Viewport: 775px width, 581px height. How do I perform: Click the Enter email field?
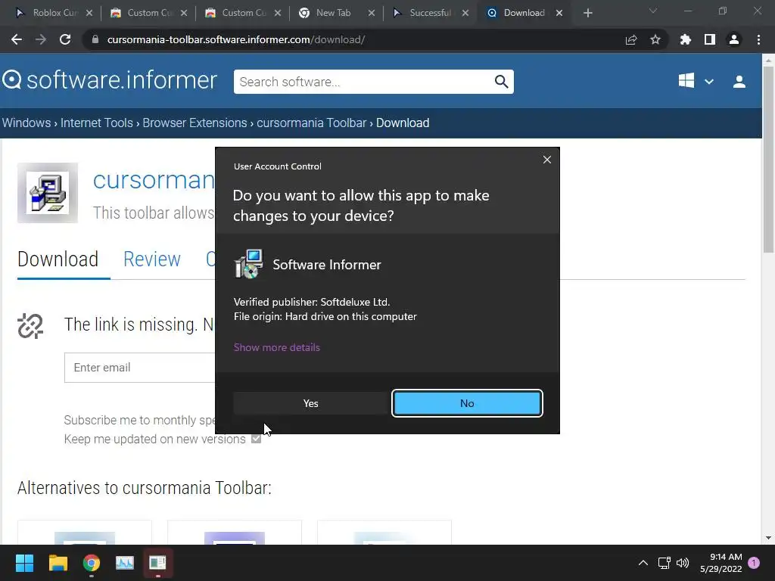tap(140, 368)
